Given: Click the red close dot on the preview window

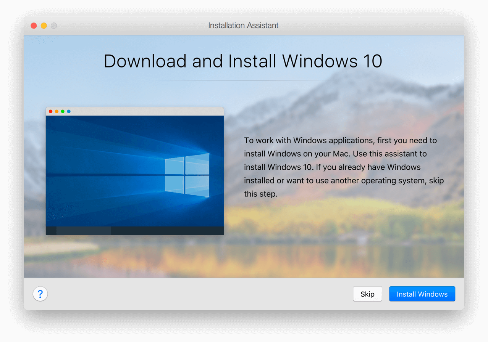Looking at the screenshot, I should 50,111.
